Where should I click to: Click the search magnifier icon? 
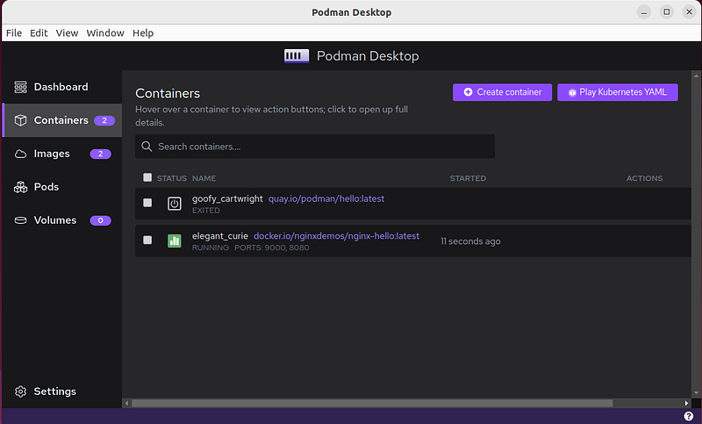pos(147,147)
